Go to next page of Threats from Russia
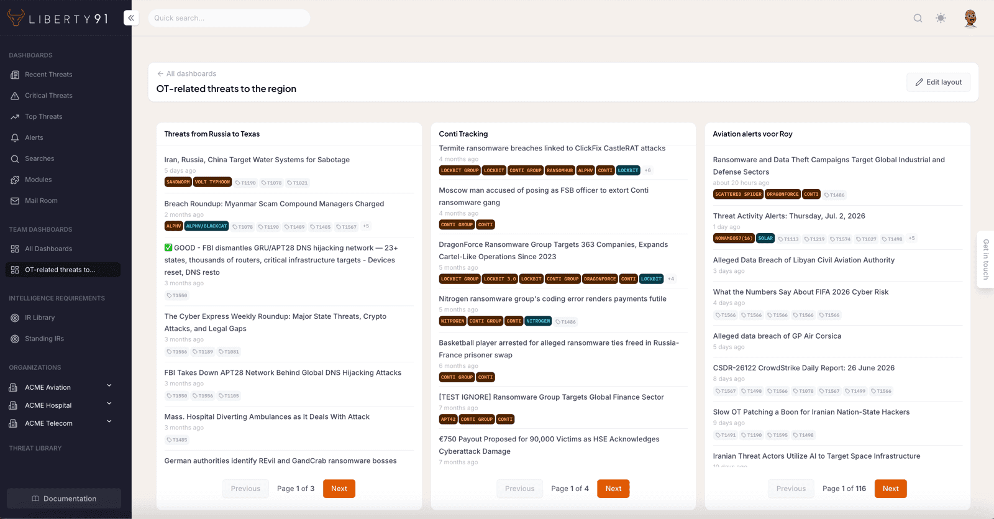Viewport: 994px width, 519px height. (x=339, y=489)
